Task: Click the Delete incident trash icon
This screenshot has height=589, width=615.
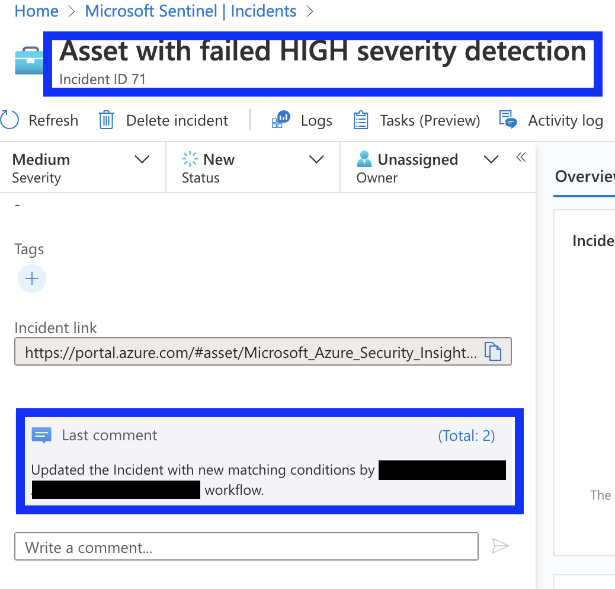Action: click(x=106, y=120)
